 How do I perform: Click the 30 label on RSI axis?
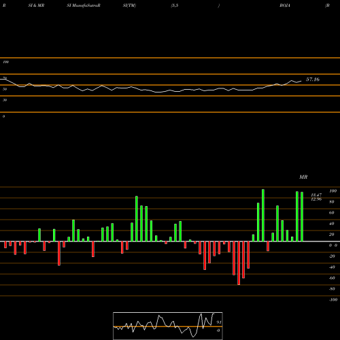click(x=5, y=100)
